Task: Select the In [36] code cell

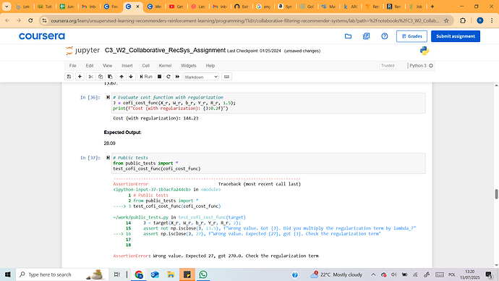Action: tap(268, 103)
